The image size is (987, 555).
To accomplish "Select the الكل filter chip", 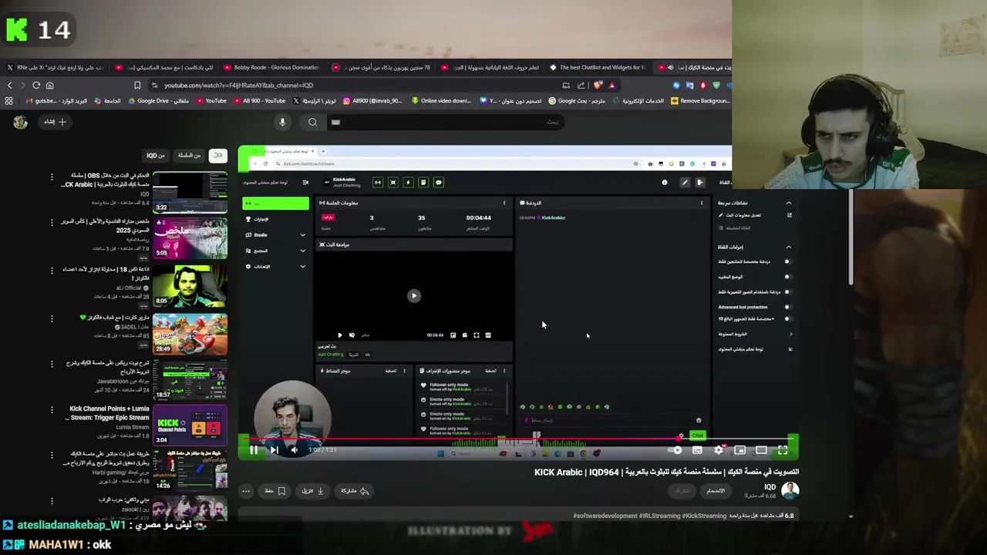I will coord(219,155).
